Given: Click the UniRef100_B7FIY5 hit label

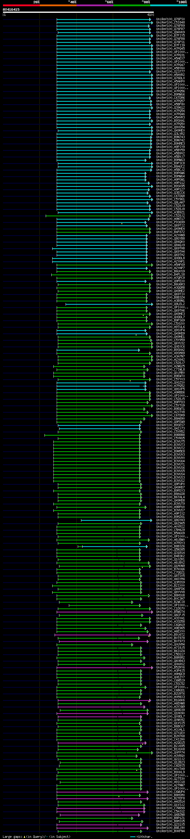Looking at the screenshot, I should coord(170,35).
